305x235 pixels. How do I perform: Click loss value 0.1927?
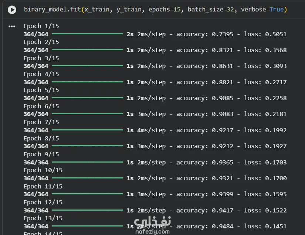coord(276,146)
